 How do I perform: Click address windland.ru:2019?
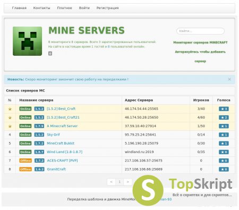pyautogui.click(x=139, y=152)
